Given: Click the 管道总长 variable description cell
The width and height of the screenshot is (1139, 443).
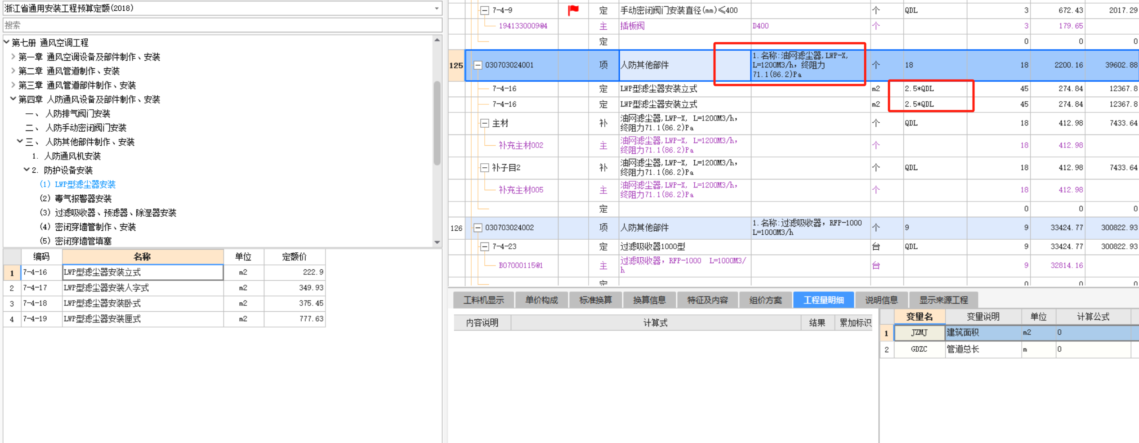Looking at the screenshot, I should [x=983, y=349].
